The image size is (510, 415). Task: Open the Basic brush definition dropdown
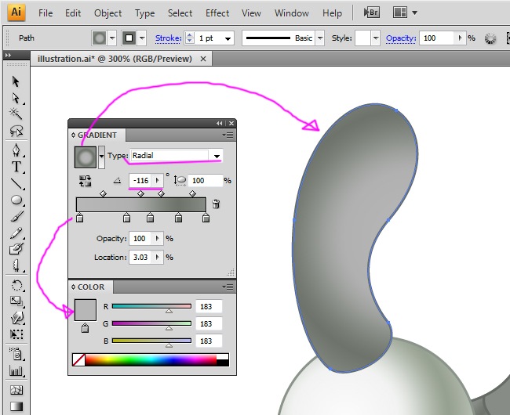point(320,38)
